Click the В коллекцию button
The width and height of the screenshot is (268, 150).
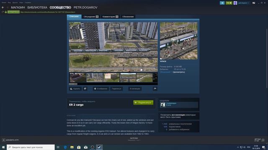point(135,89)
